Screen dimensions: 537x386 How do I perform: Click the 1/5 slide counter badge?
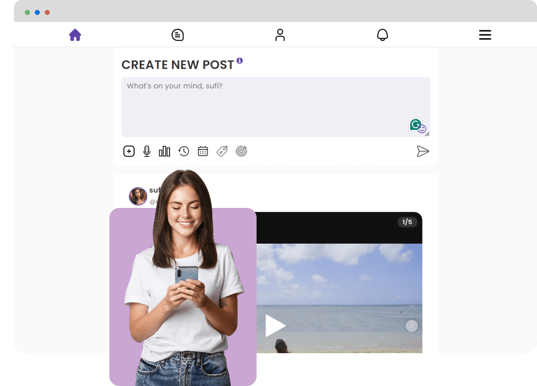click(408, 222)
